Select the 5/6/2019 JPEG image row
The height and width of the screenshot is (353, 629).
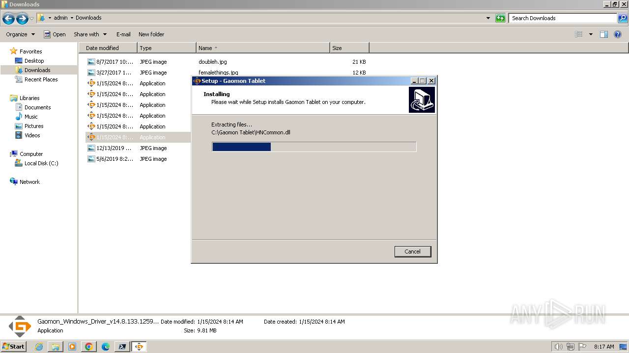coord(138,159)
